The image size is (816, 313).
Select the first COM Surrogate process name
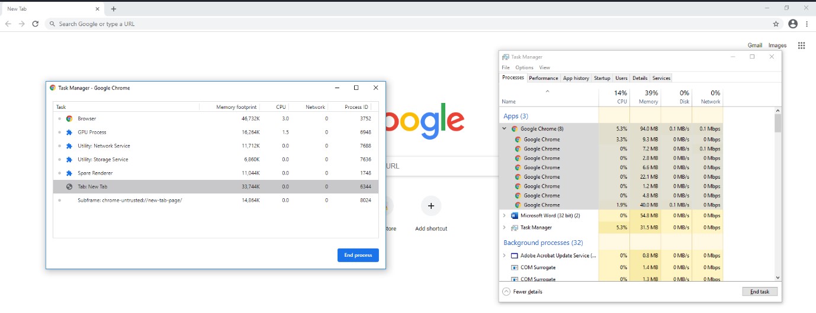click(538, 267)
